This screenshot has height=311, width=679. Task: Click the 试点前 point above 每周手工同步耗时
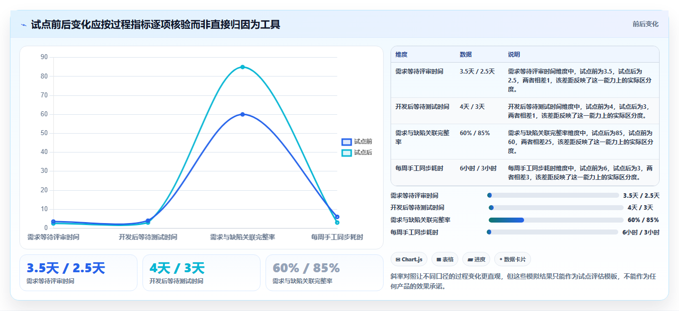click(x=337, y=217)
